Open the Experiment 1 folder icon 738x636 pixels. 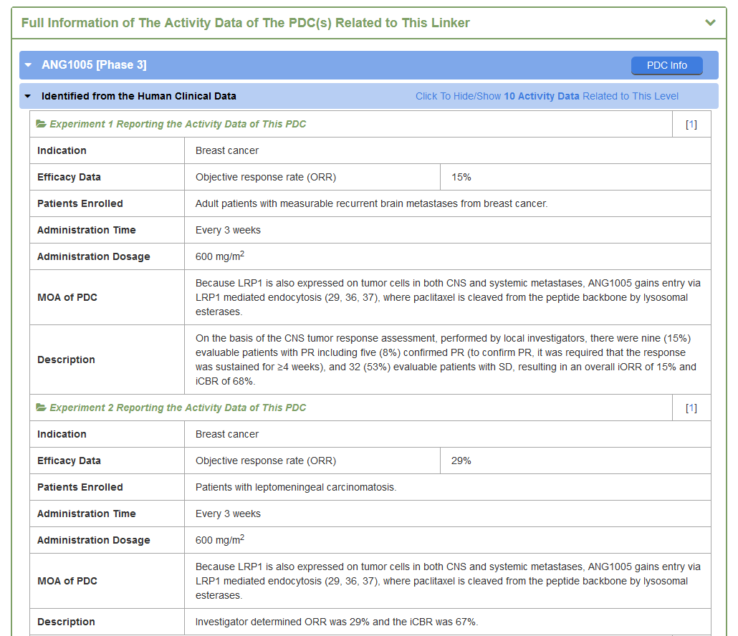tap(42, 124)
